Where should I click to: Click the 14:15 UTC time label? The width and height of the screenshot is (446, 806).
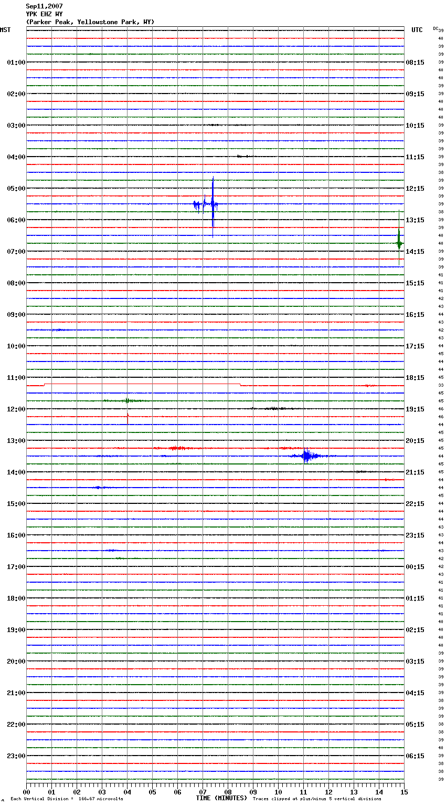(415, 252)
